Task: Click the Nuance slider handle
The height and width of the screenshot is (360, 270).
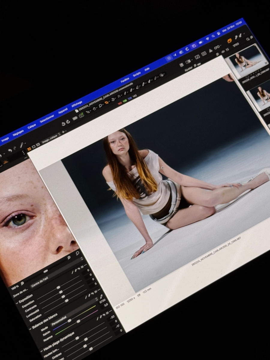Action: point(78,321)
